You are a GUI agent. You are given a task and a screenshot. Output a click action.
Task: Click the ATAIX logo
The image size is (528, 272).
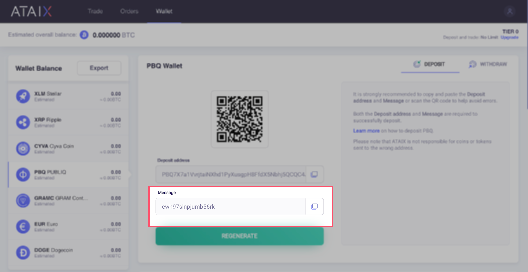tap(31, 11)
